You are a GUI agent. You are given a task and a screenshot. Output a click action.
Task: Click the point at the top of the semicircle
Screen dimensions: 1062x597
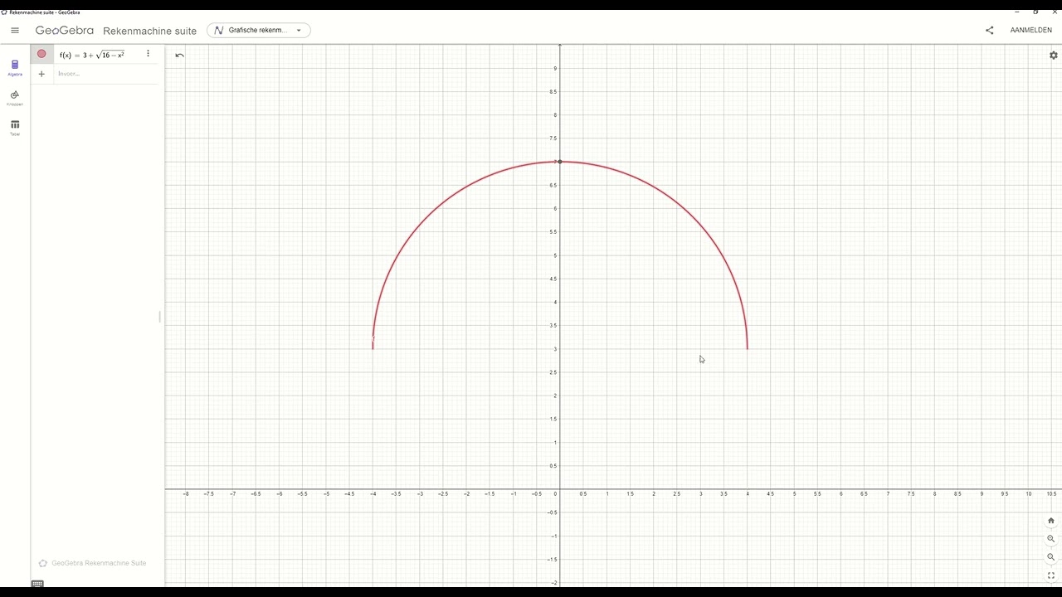560,162
